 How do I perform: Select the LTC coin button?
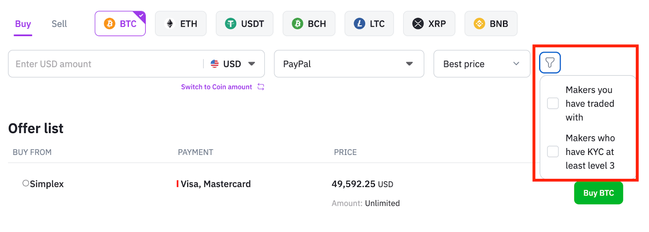click(x=369, y=24)
